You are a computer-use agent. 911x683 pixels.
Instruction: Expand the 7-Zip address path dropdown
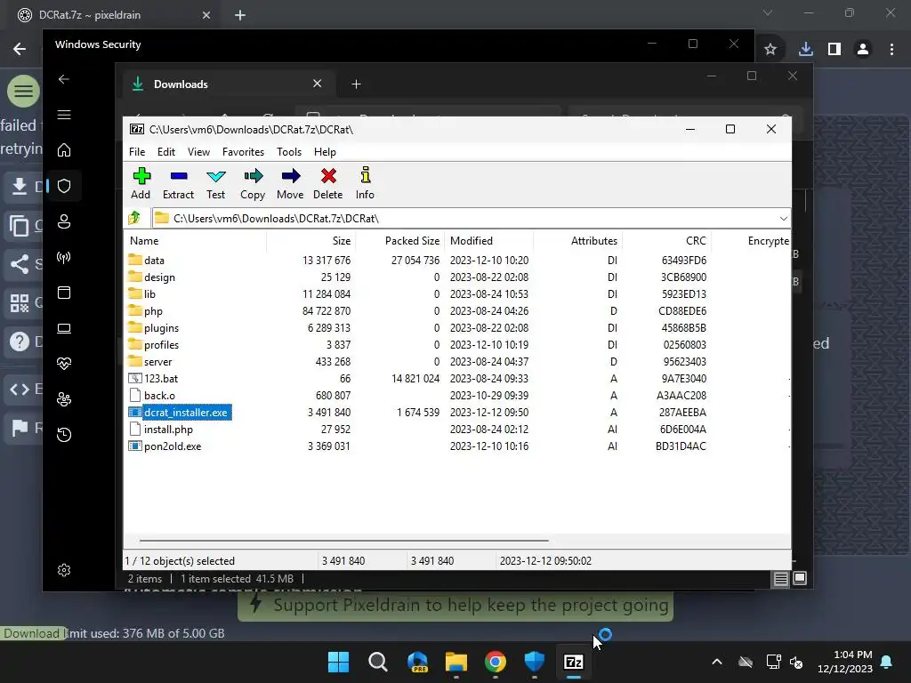click(783, 219)
